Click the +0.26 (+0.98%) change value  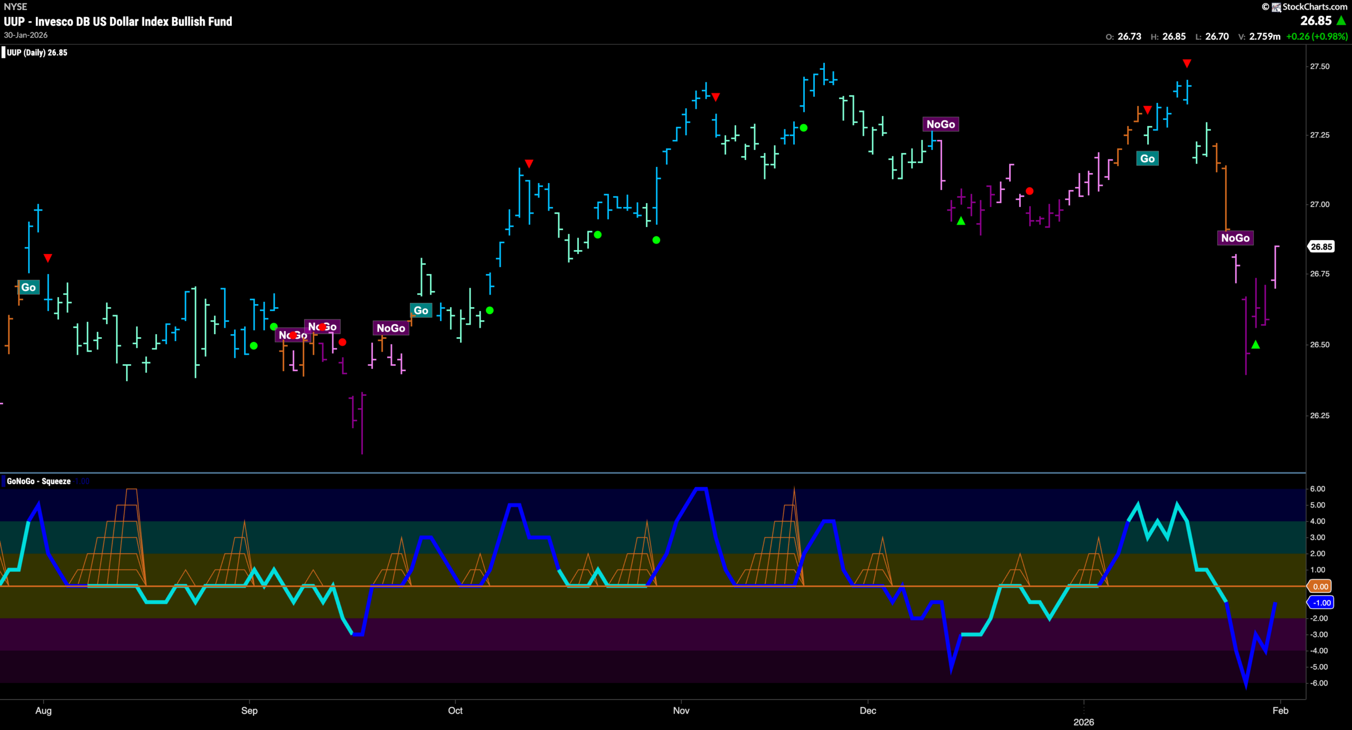click(x=1317, y=36)
